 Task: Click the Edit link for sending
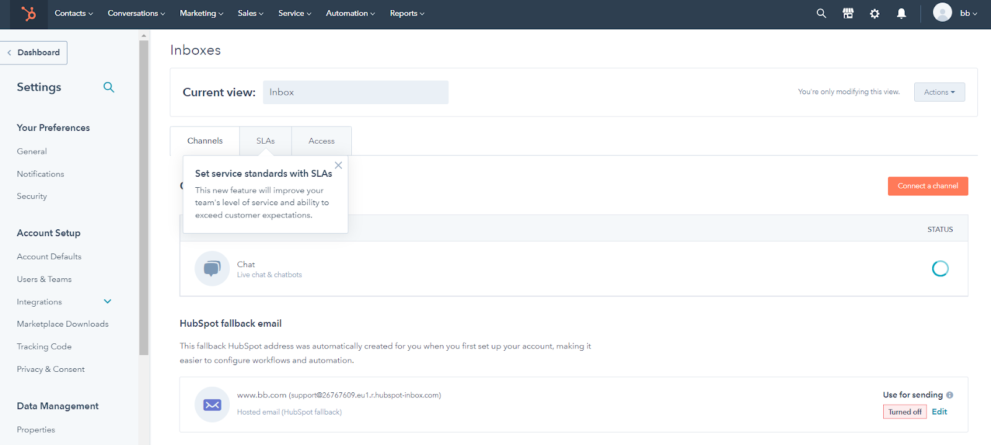click(x=939, y=412)
